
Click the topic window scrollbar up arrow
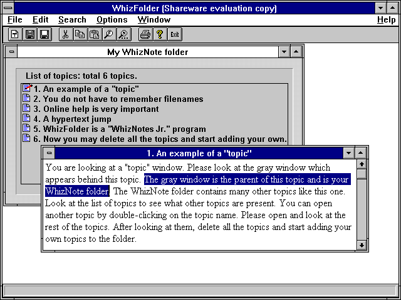362,165
